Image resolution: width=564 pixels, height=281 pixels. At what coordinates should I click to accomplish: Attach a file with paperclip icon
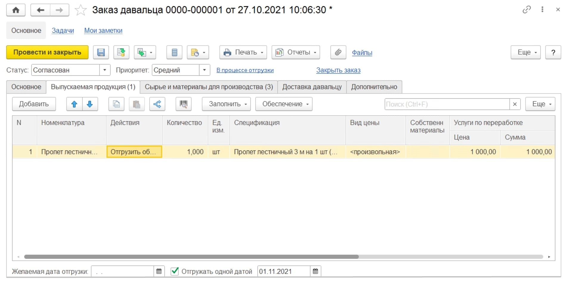coord(338,52)
